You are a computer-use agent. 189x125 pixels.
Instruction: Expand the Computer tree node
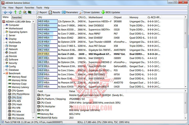4,25
